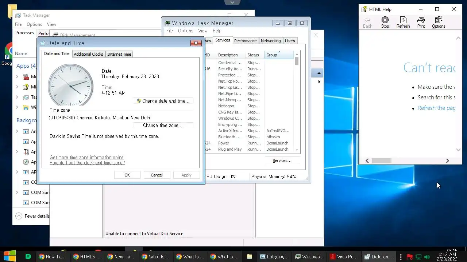The width and height of the screenshot is (467, 262).
Task: Switch to the HTML5 Chrome taskbar item
Action: (x=87, y=257)
